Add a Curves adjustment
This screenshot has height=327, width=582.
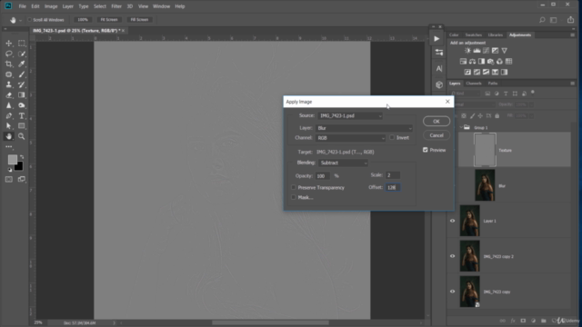486,51
